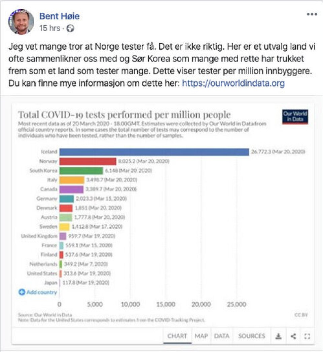Click the red Norway bar

88,161
